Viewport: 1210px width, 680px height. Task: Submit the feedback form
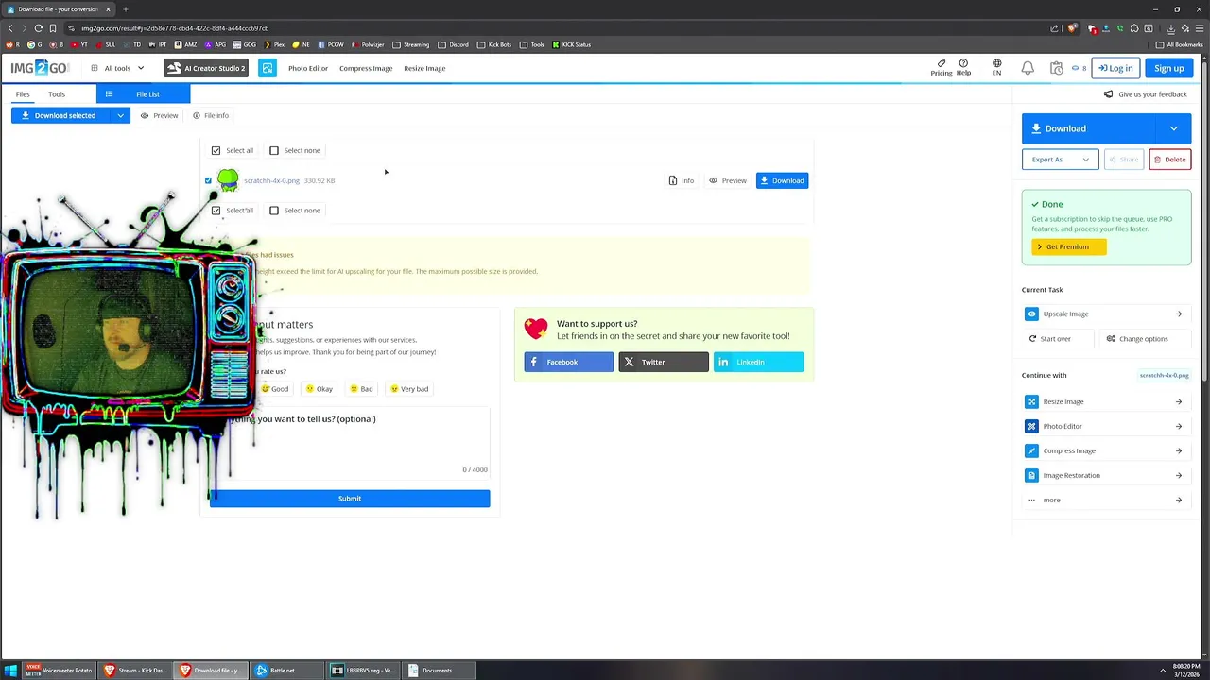350,499
